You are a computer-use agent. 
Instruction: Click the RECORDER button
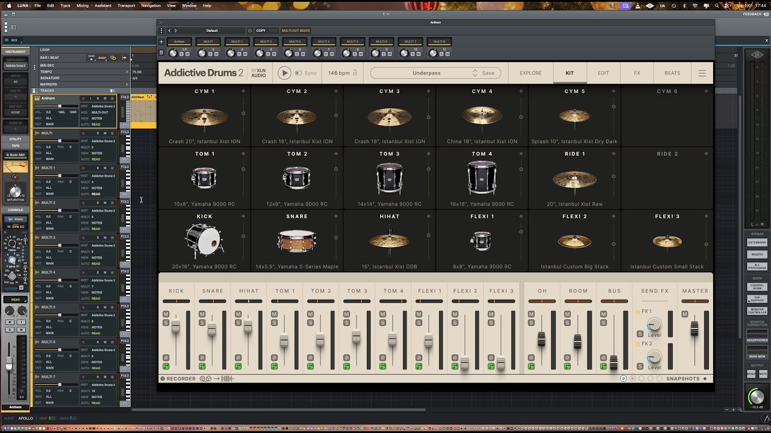178,379
